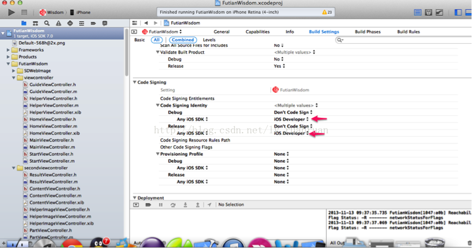This screenshot has width=472, height=248.
Task: Expand the SDWebImage folder
Action: click(x=14, y=71)
